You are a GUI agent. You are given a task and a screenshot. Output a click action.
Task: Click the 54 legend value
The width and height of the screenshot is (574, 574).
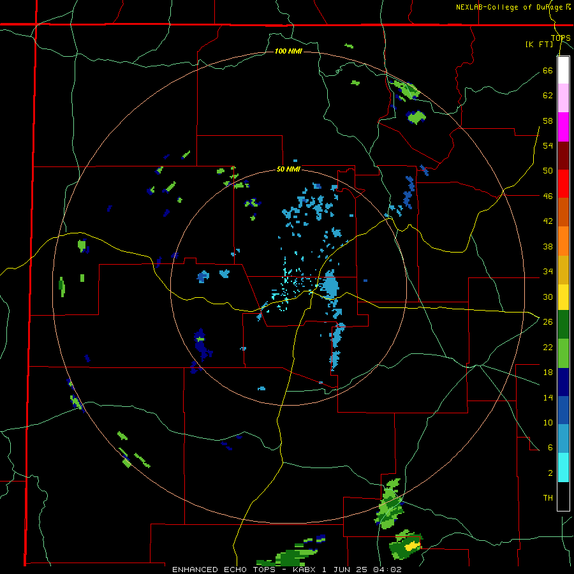point(548,145)
